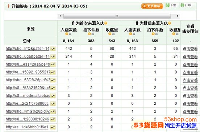Open trend chart icon for %3A21529&s= row
200x132 pixels.
(53, 88)
